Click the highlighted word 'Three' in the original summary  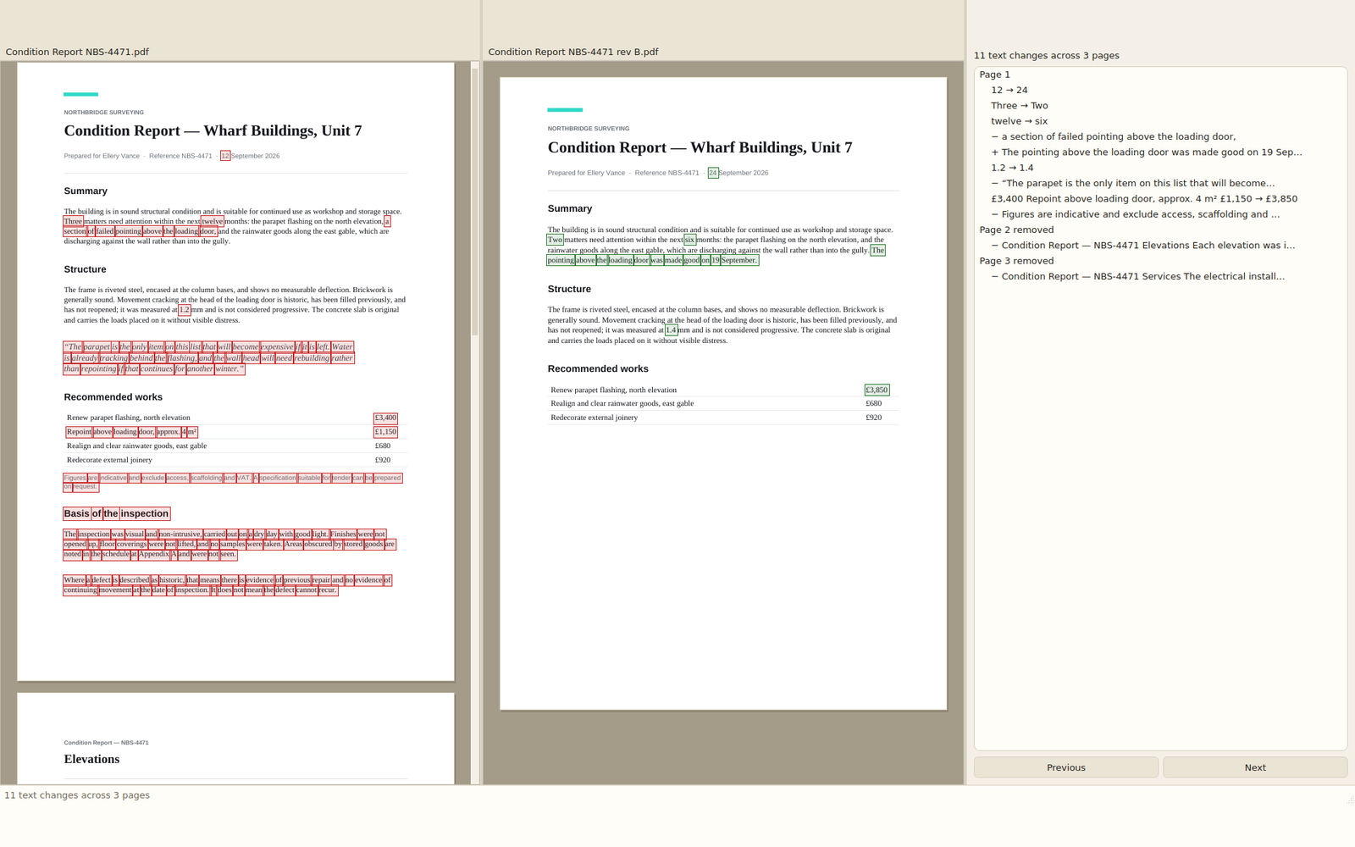click(74, 221)
